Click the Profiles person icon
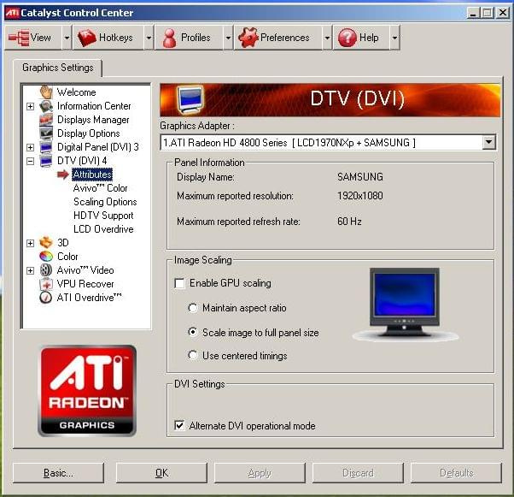Screen dimensions: 514x497 169,38
